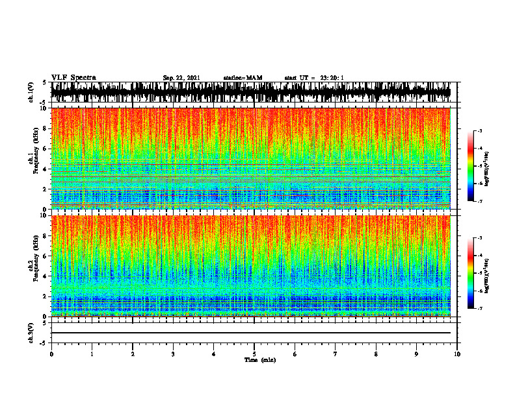The height and width of the screenshot is (397, 515).
Task: Click time axis tick label "10"
Action: [457, 354]
